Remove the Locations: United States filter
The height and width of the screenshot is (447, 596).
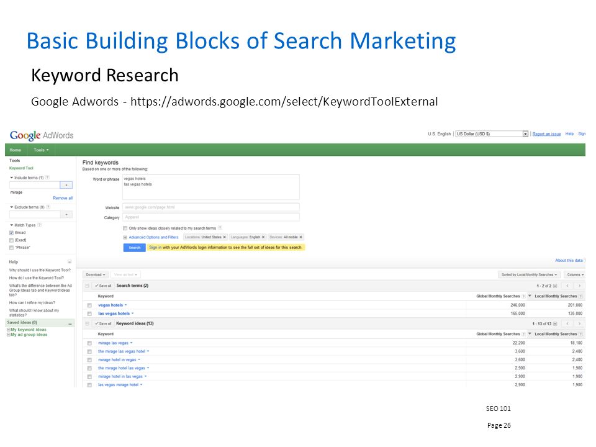click(225, 237)
